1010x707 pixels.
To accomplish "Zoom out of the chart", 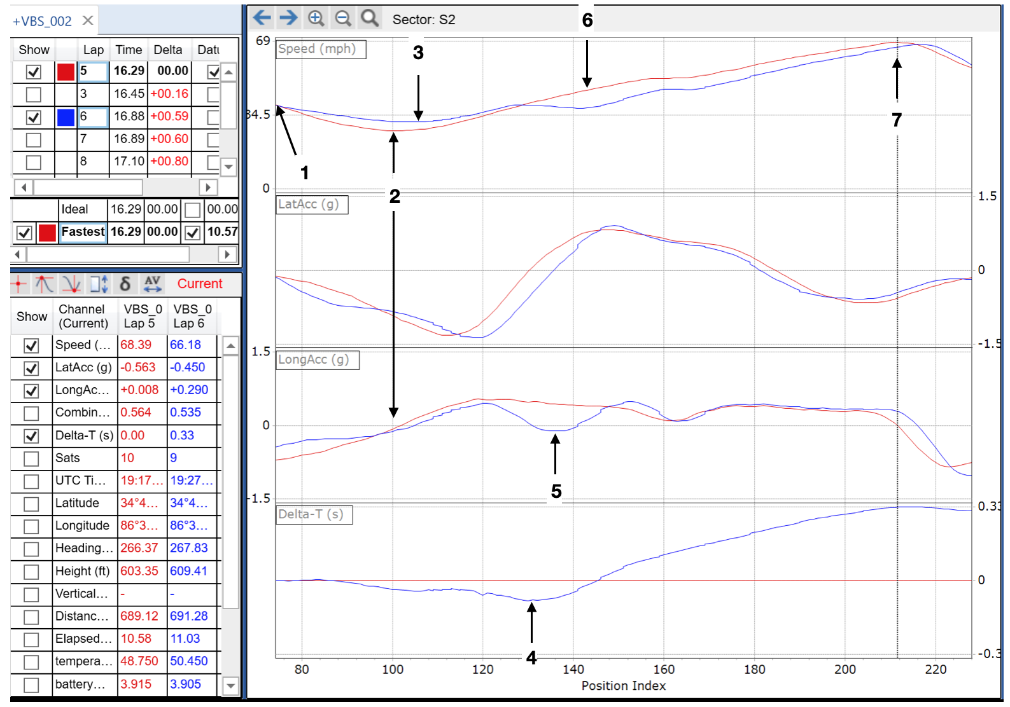I will 343,18.
